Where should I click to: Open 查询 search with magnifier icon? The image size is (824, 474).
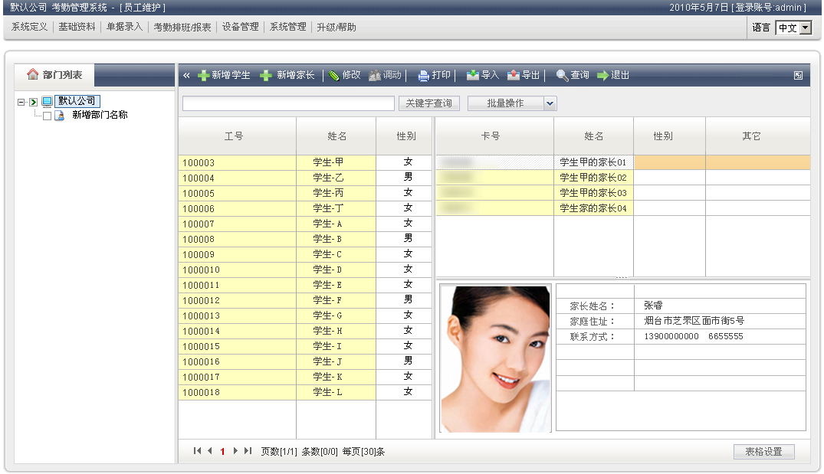pos(562,76)
